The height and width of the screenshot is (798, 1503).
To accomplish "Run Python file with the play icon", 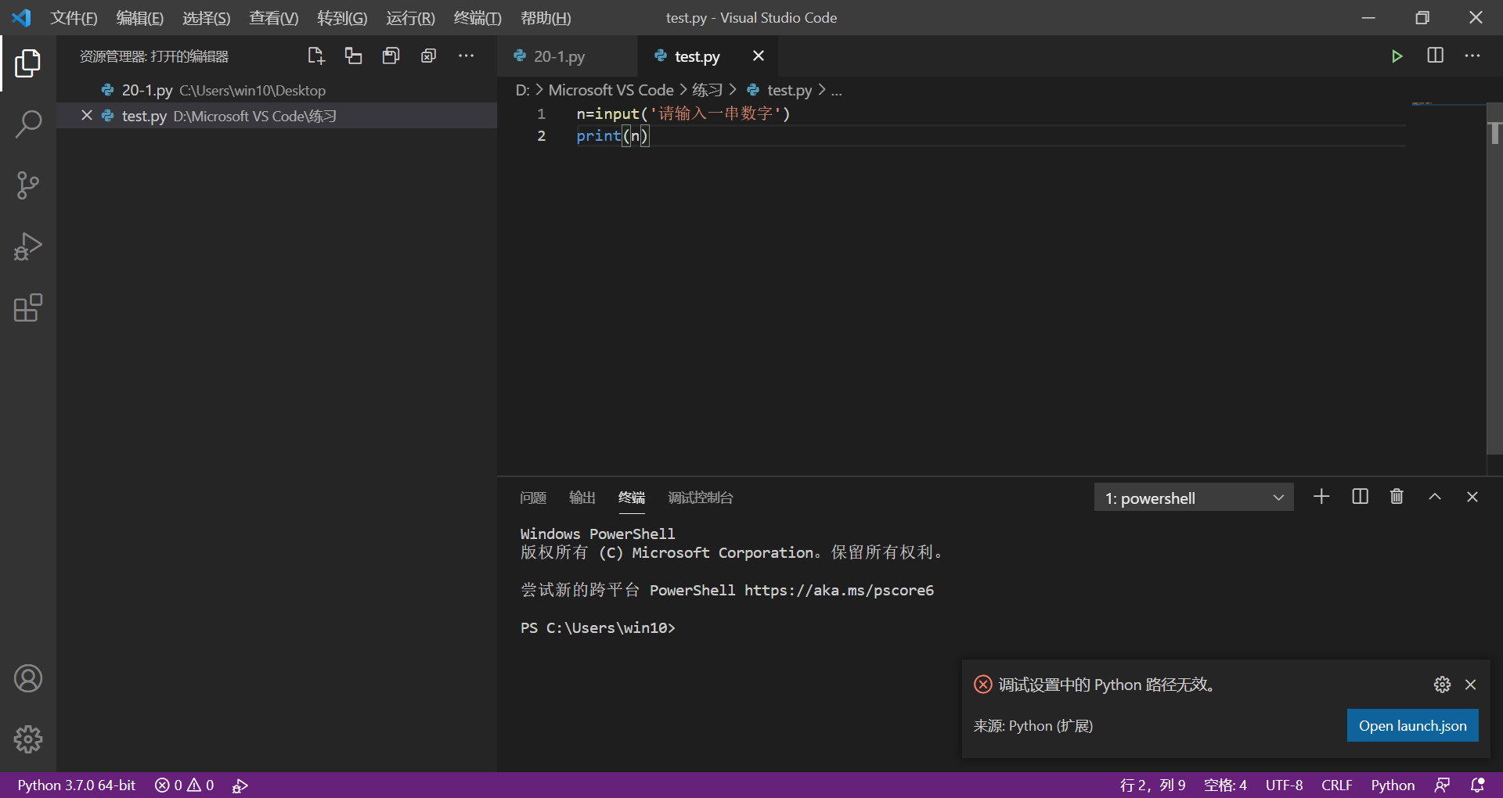I will [1397, 56].
